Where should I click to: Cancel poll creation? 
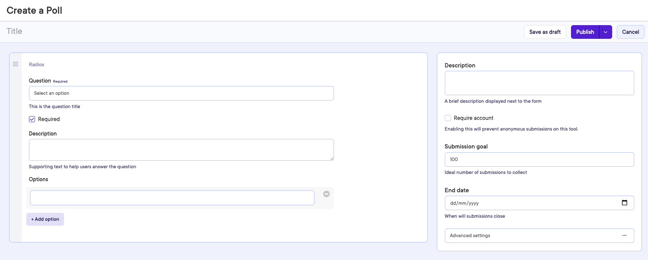pyautogui.click(x=630, y=32)
